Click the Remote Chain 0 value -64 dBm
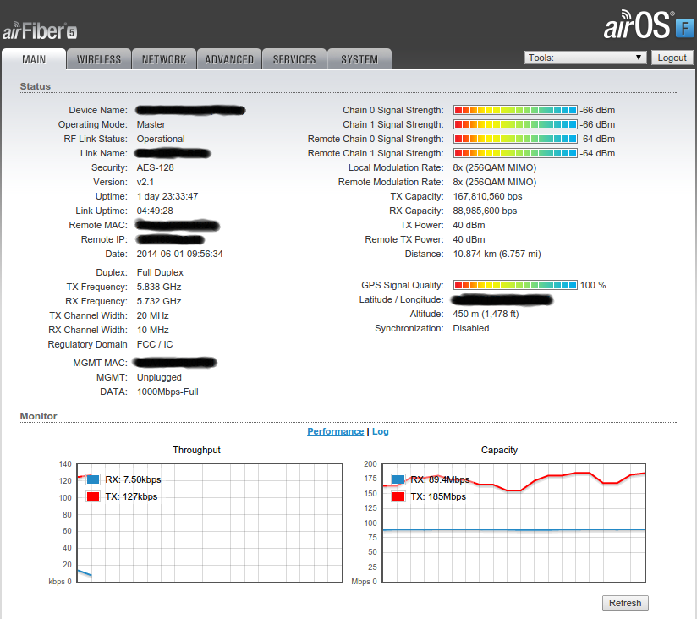This screenshot has width=697, height=619. click(597, 139)
